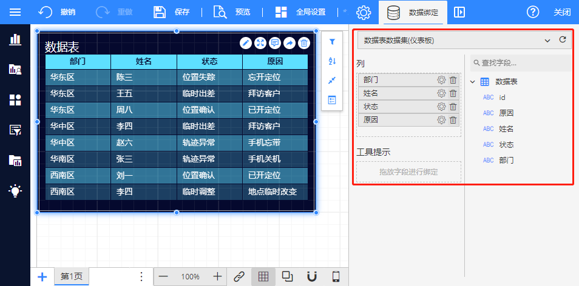579x286 pixels.
Task: Delete the 数据表 widget using its trash icon
Action: [x=304, y=42]
